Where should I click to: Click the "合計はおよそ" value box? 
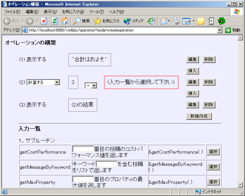[x=90, y=60]
